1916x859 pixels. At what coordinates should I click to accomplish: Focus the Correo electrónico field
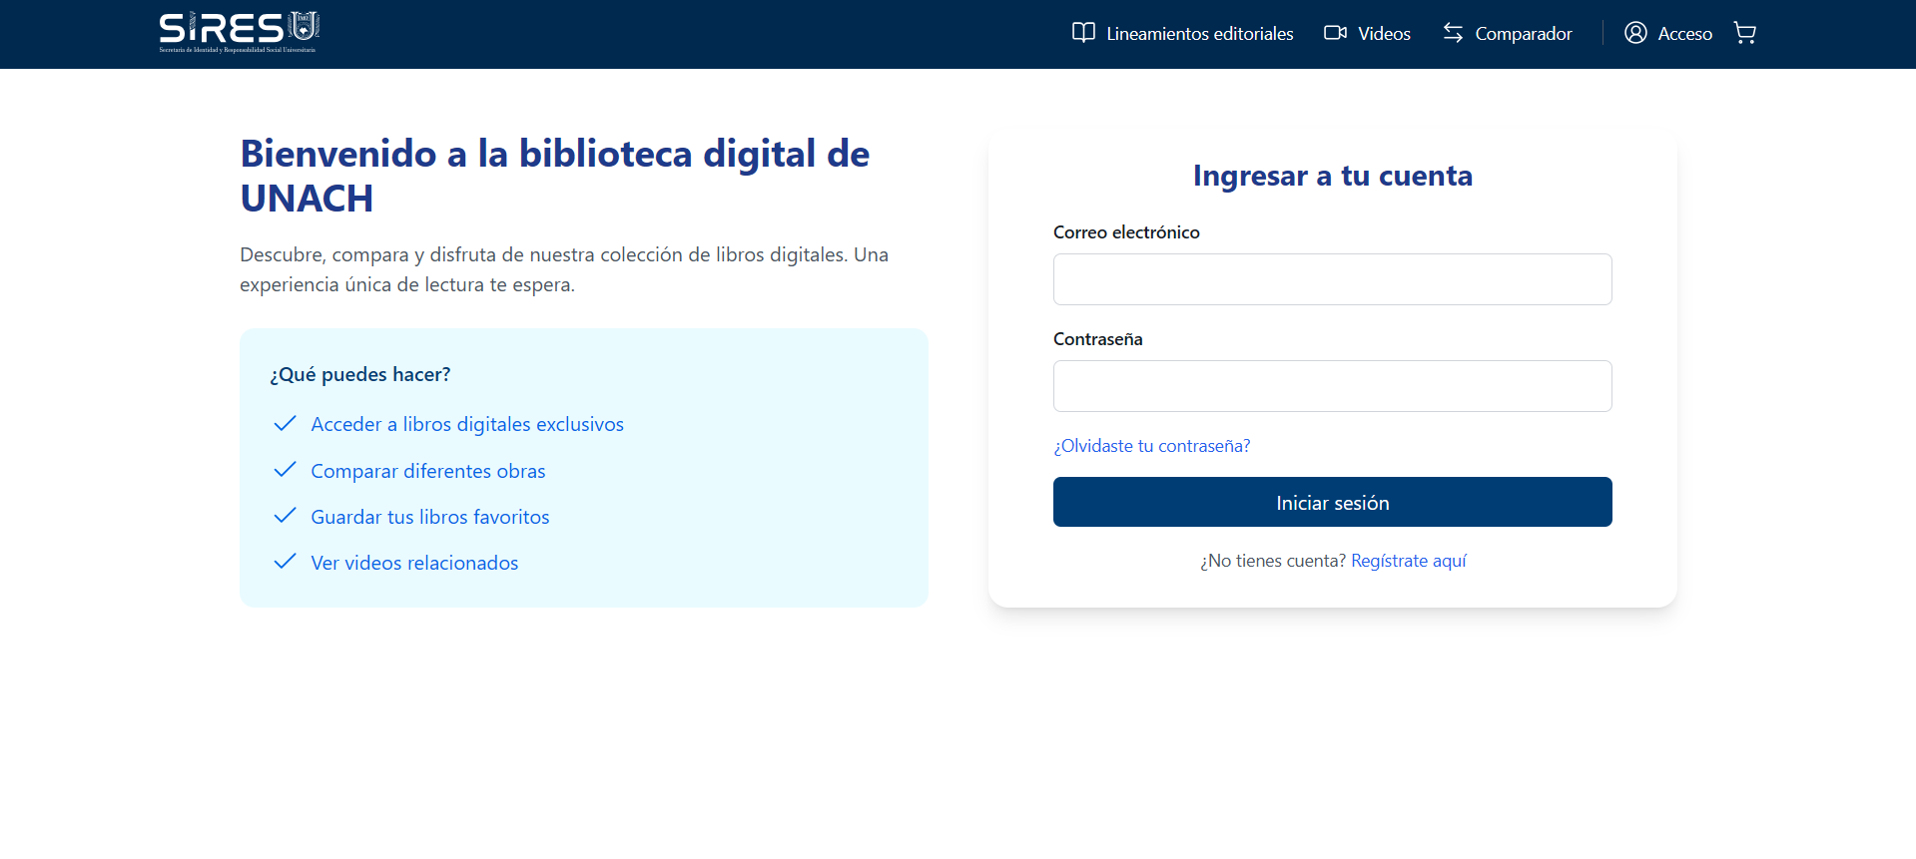coord(1332,279)
